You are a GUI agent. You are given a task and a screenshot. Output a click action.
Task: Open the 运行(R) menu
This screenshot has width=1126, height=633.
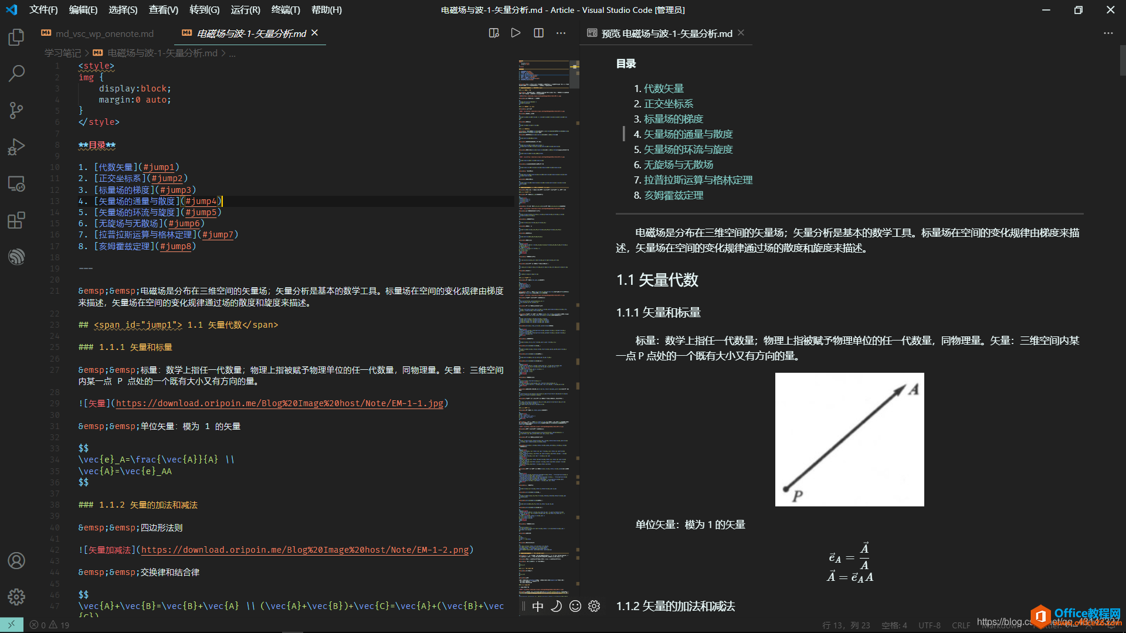pos(246,10)
